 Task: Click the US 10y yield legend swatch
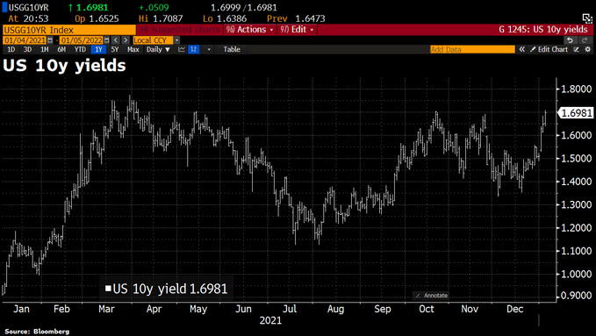(x=108, y=289)
